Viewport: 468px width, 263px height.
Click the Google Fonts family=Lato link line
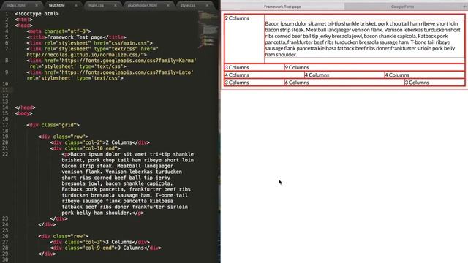[x=110, y=75]
